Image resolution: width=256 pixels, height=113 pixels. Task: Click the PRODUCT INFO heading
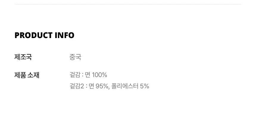[44, 35]
